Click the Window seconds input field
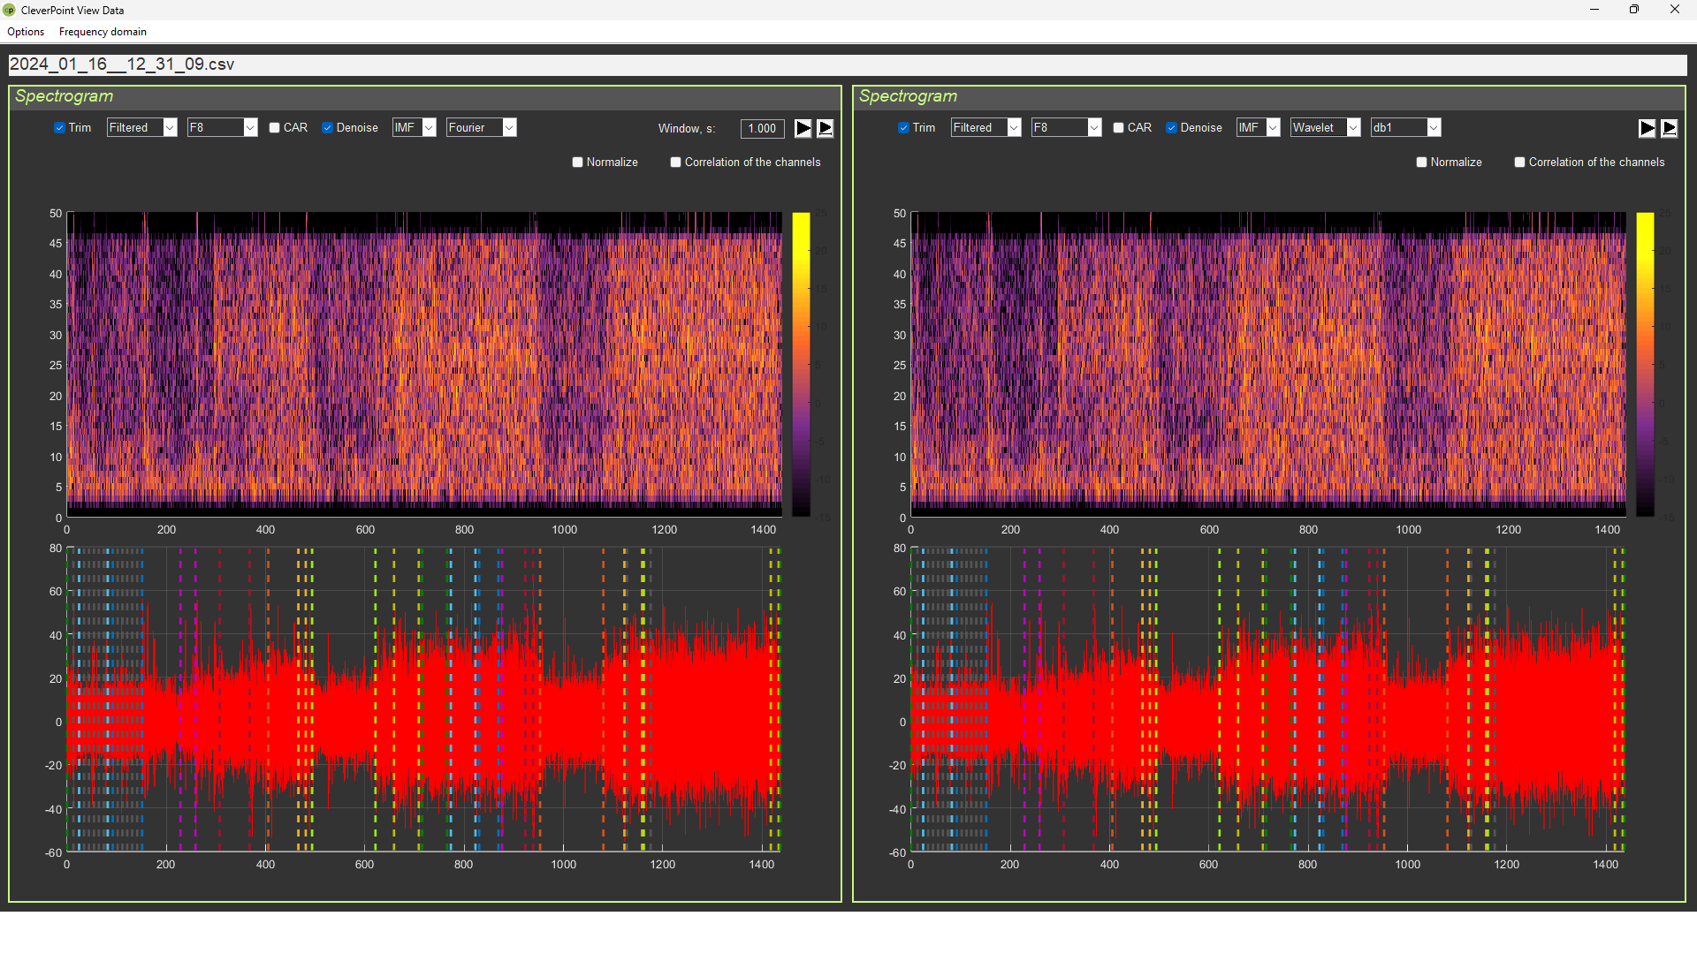 (x=761, y=128)
